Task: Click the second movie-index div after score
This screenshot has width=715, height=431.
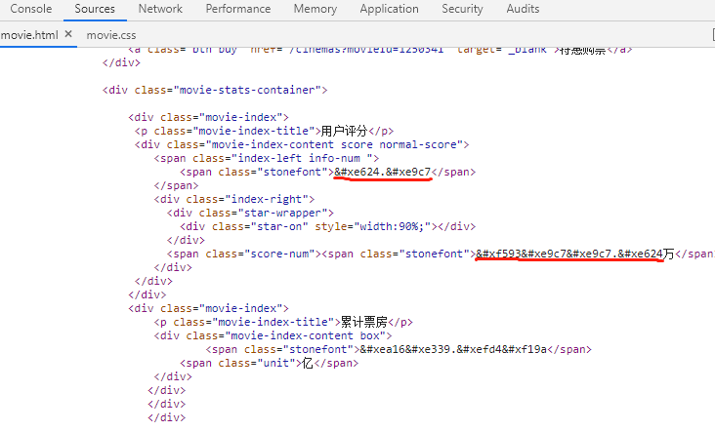Action: pyautogui.click(x=208, y=308)
